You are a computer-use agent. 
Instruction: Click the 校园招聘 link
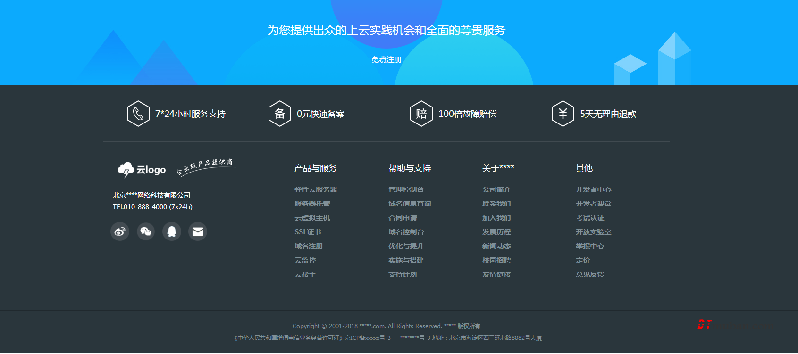point(496,260)
